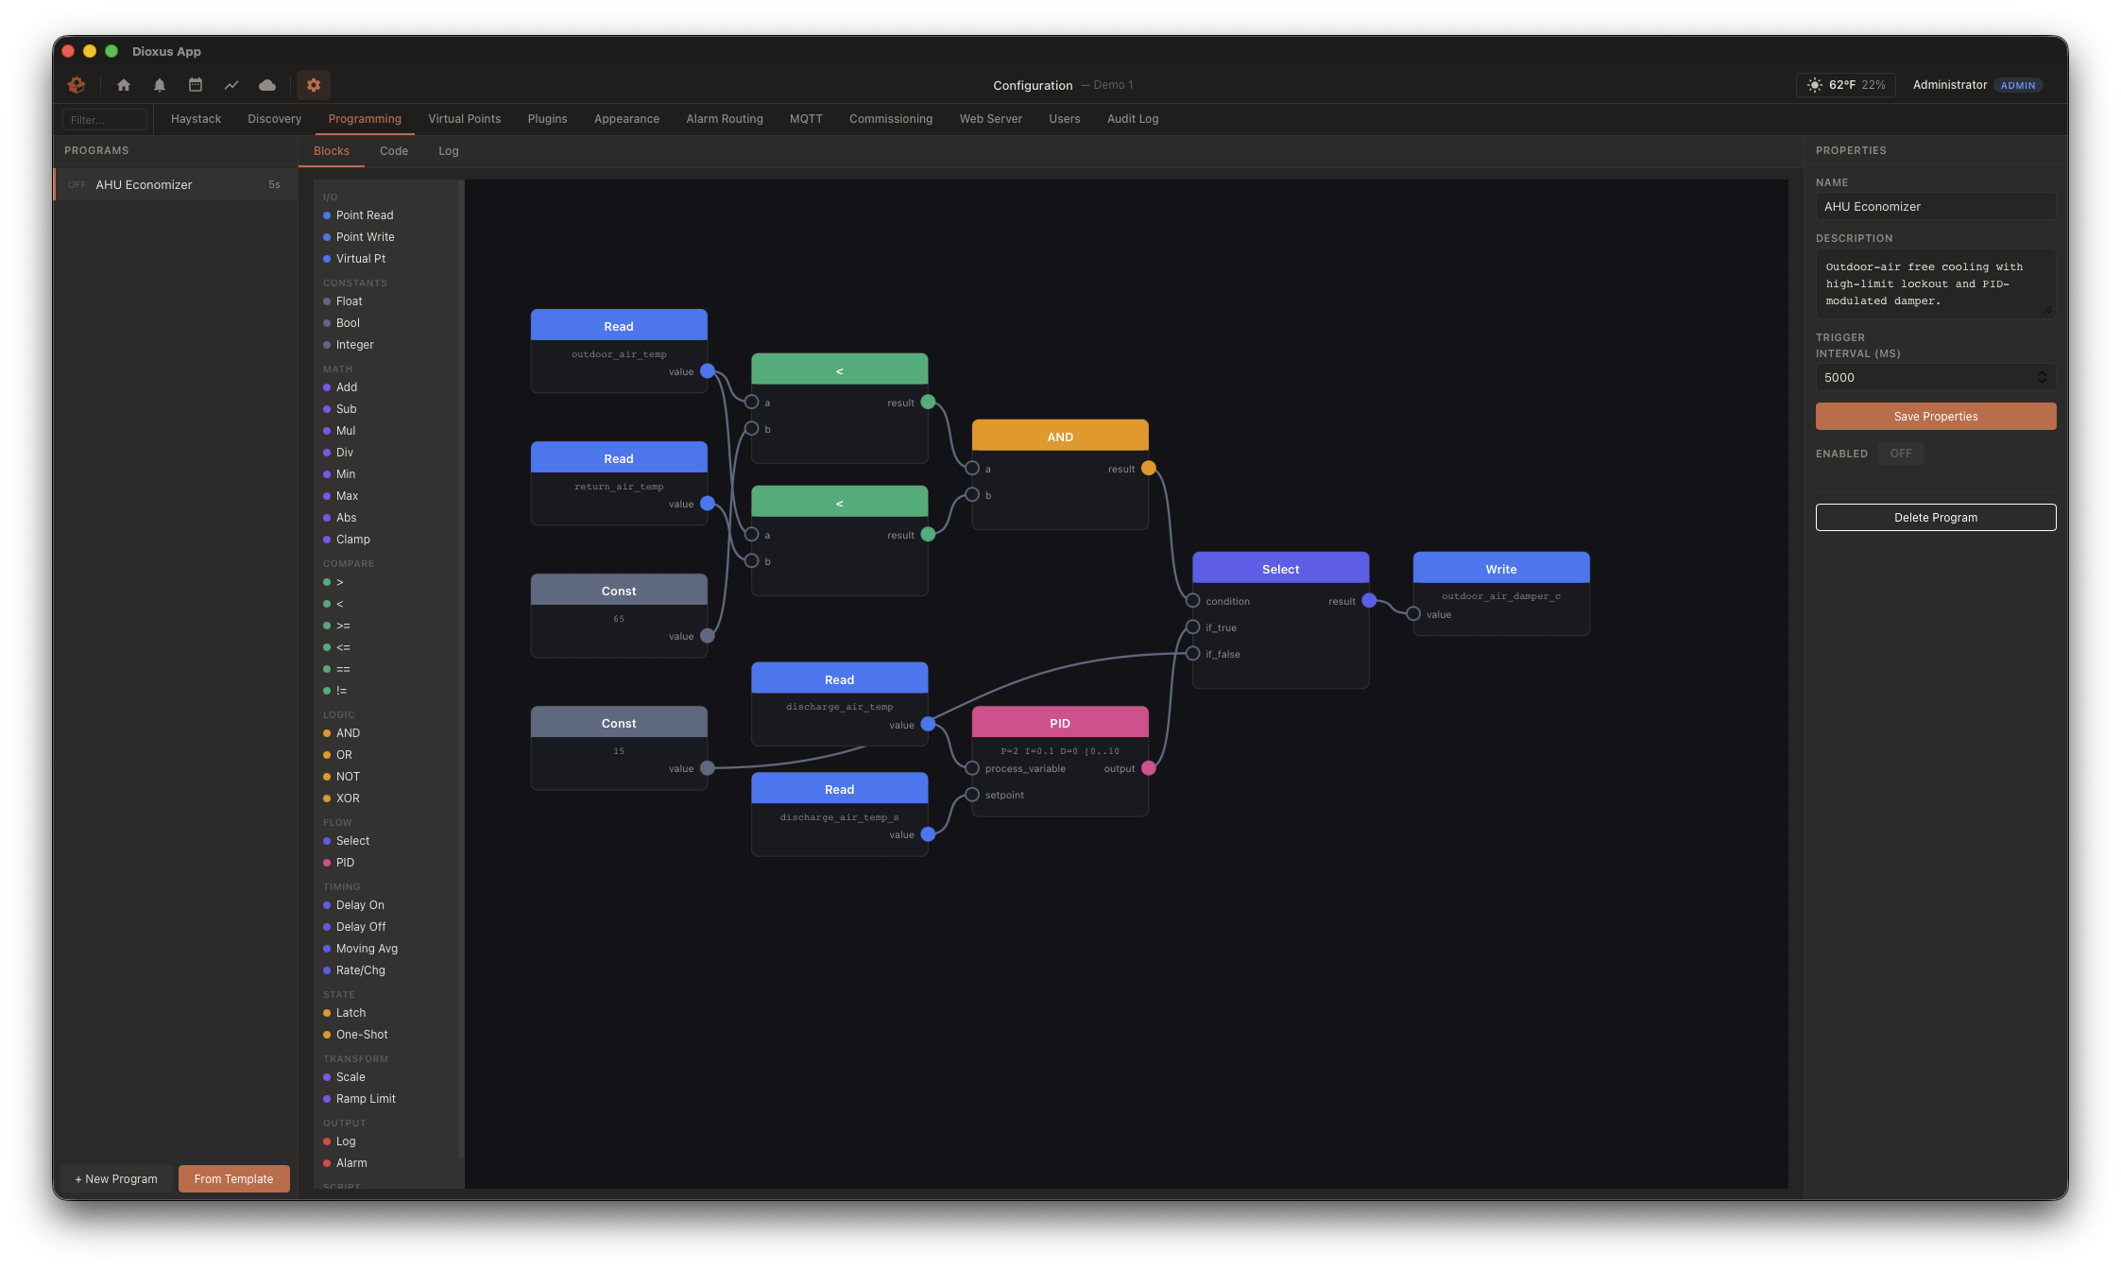
Task: Open the Virtual Points tab
Action: (464, 119)
